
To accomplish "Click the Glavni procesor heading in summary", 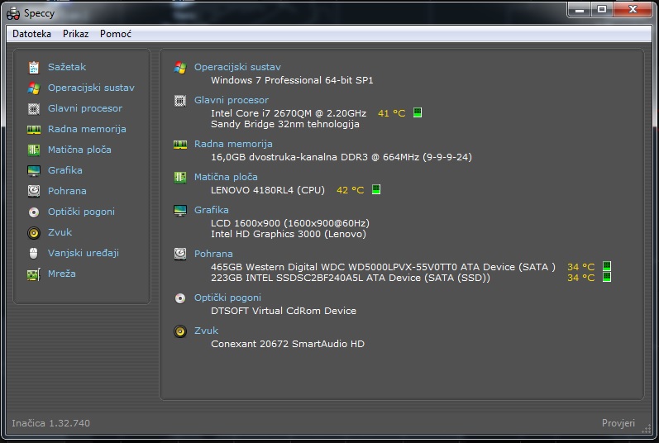I will click(232, 100).
